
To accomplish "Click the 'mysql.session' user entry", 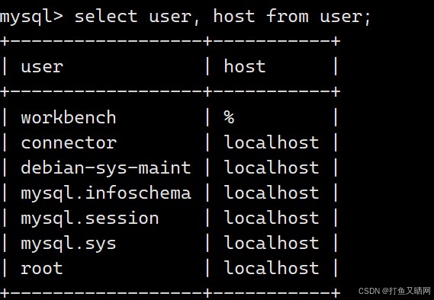I will pos(90,219).
